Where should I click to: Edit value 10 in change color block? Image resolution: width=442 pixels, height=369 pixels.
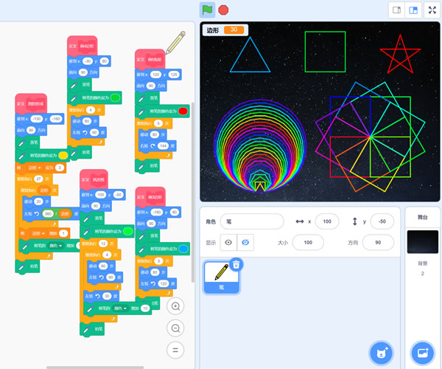(x=145, y=308)
